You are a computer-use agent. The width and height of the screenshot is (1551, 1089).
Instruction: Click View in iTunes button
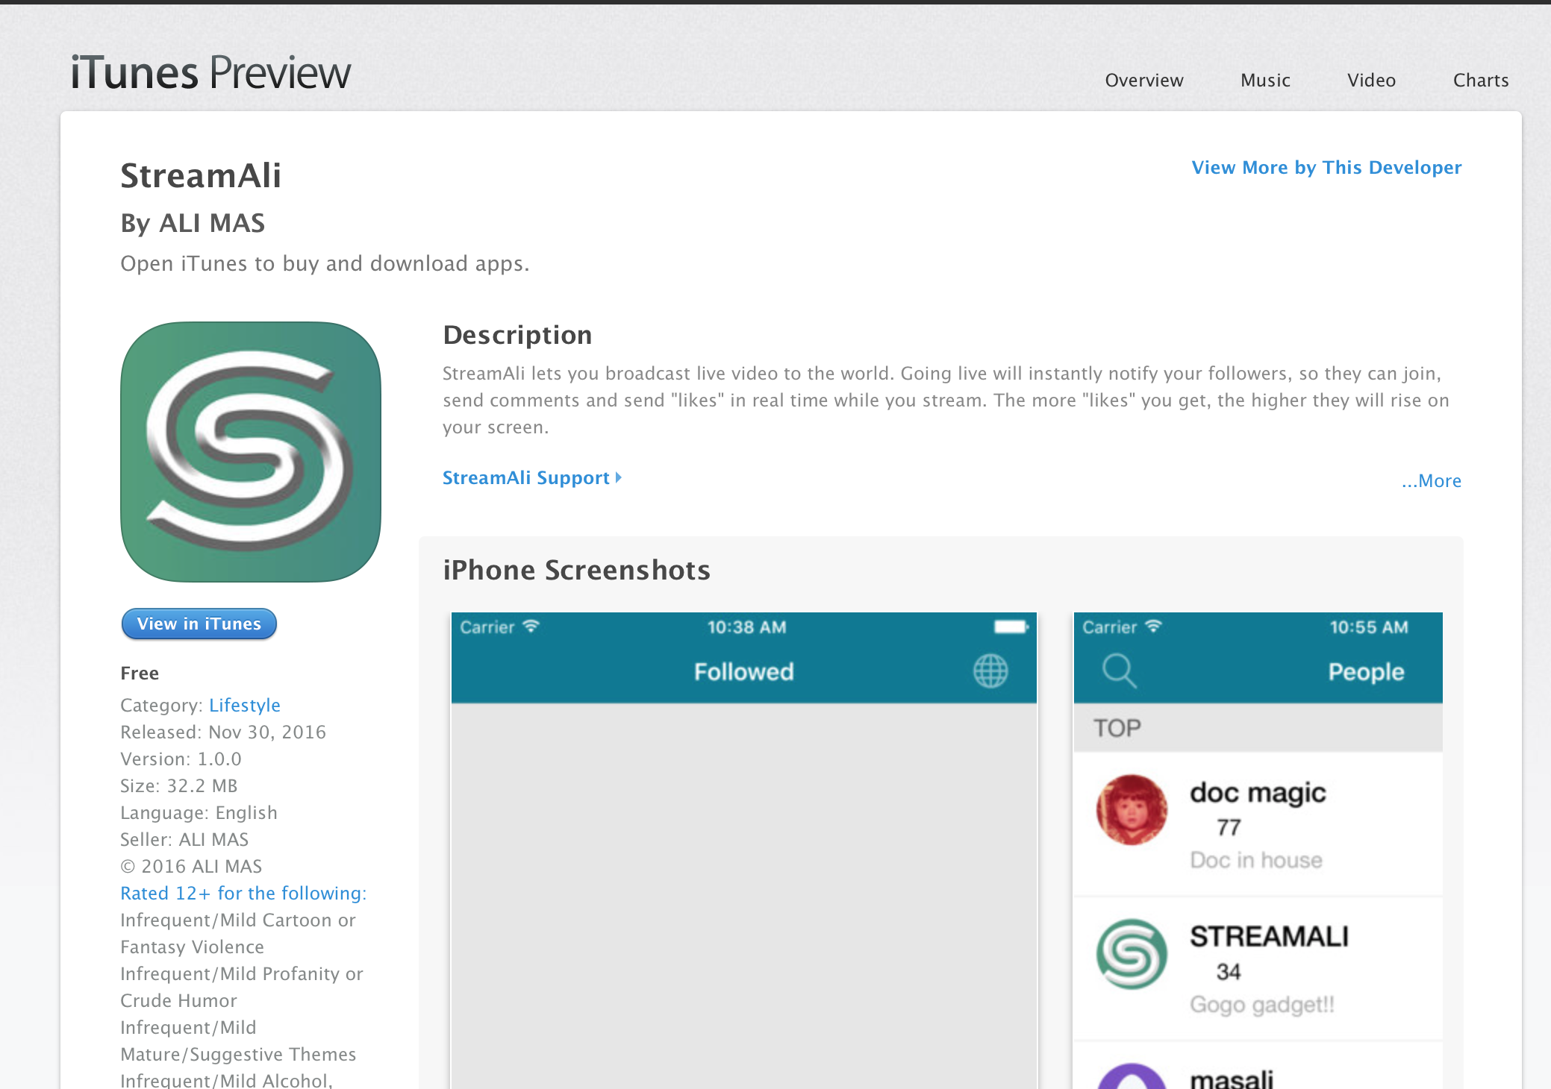point(199,624)
